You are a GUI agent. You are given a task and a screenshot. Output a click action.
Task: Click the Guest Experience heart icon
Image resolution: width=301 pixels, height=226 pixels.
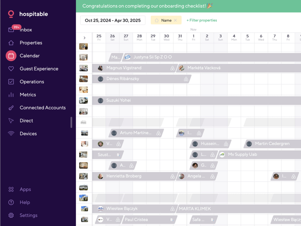pos(11,69)
